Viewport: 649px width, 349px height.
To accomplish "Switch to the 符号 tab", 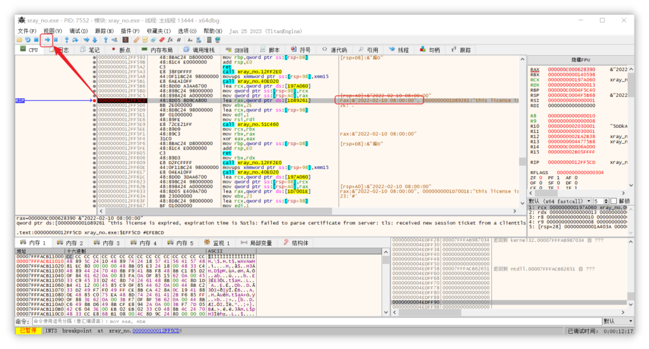I will [300, 50].
